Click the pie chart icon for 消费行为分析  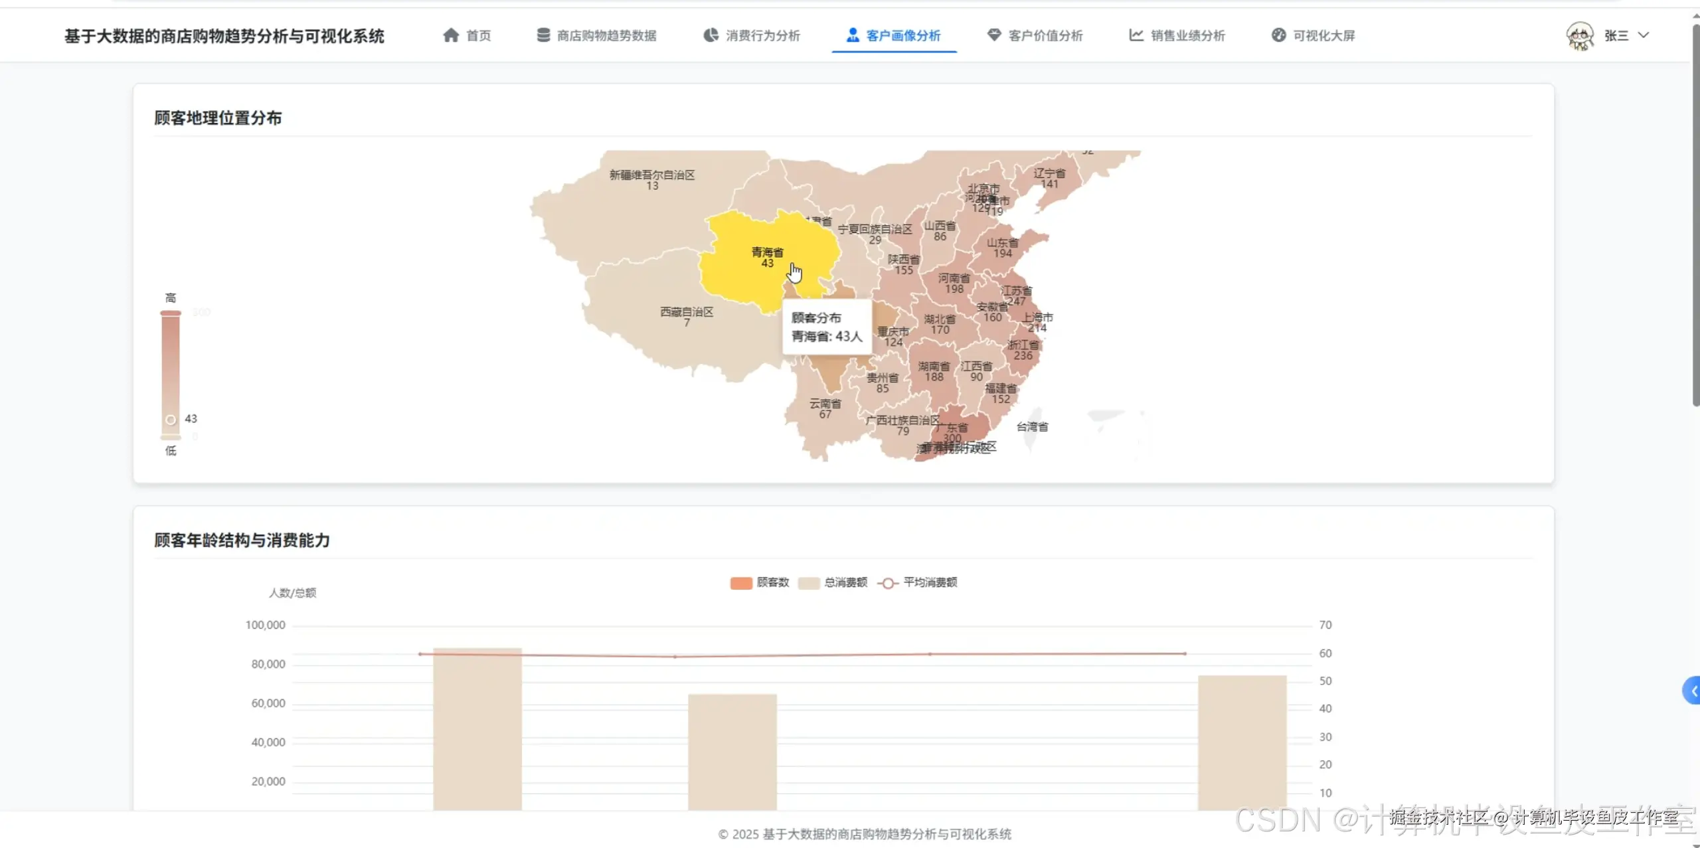coord(711,35)
